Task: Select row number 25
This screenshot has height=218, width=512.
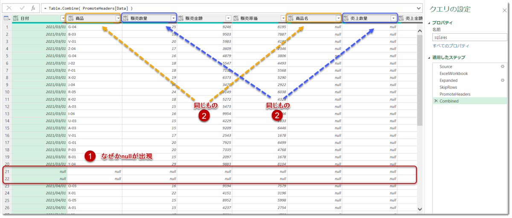Action: point(7,201)
